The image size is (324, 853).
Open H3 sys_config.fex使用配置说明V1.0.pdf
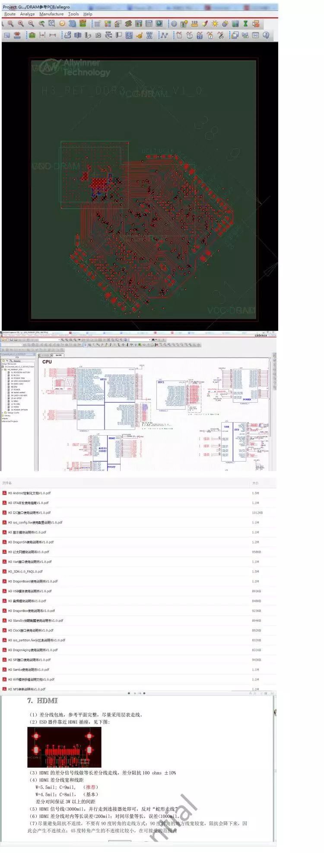(35, 522)
